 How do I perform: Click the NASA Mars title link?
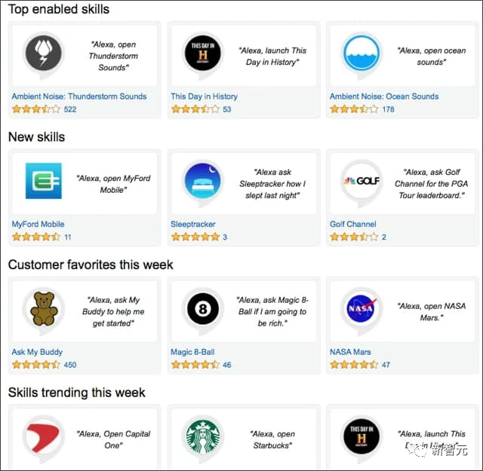click(350, 352)
